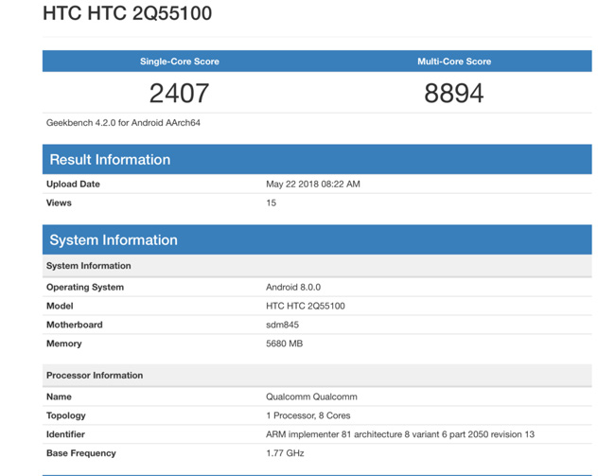Select the Single-Core Score header
The image size is (615, 476).
[x=180, y=62]
